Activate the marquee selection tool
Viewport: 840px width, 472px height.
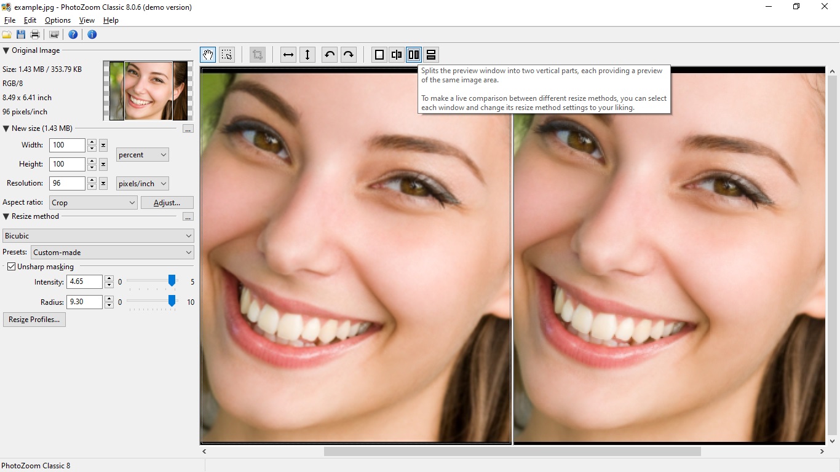click(227, 55)
